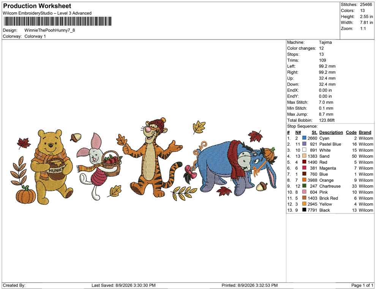Click the Colorway 1 value
The width and height of the screenshot is (376, 289).
click(x=35, y=36)
